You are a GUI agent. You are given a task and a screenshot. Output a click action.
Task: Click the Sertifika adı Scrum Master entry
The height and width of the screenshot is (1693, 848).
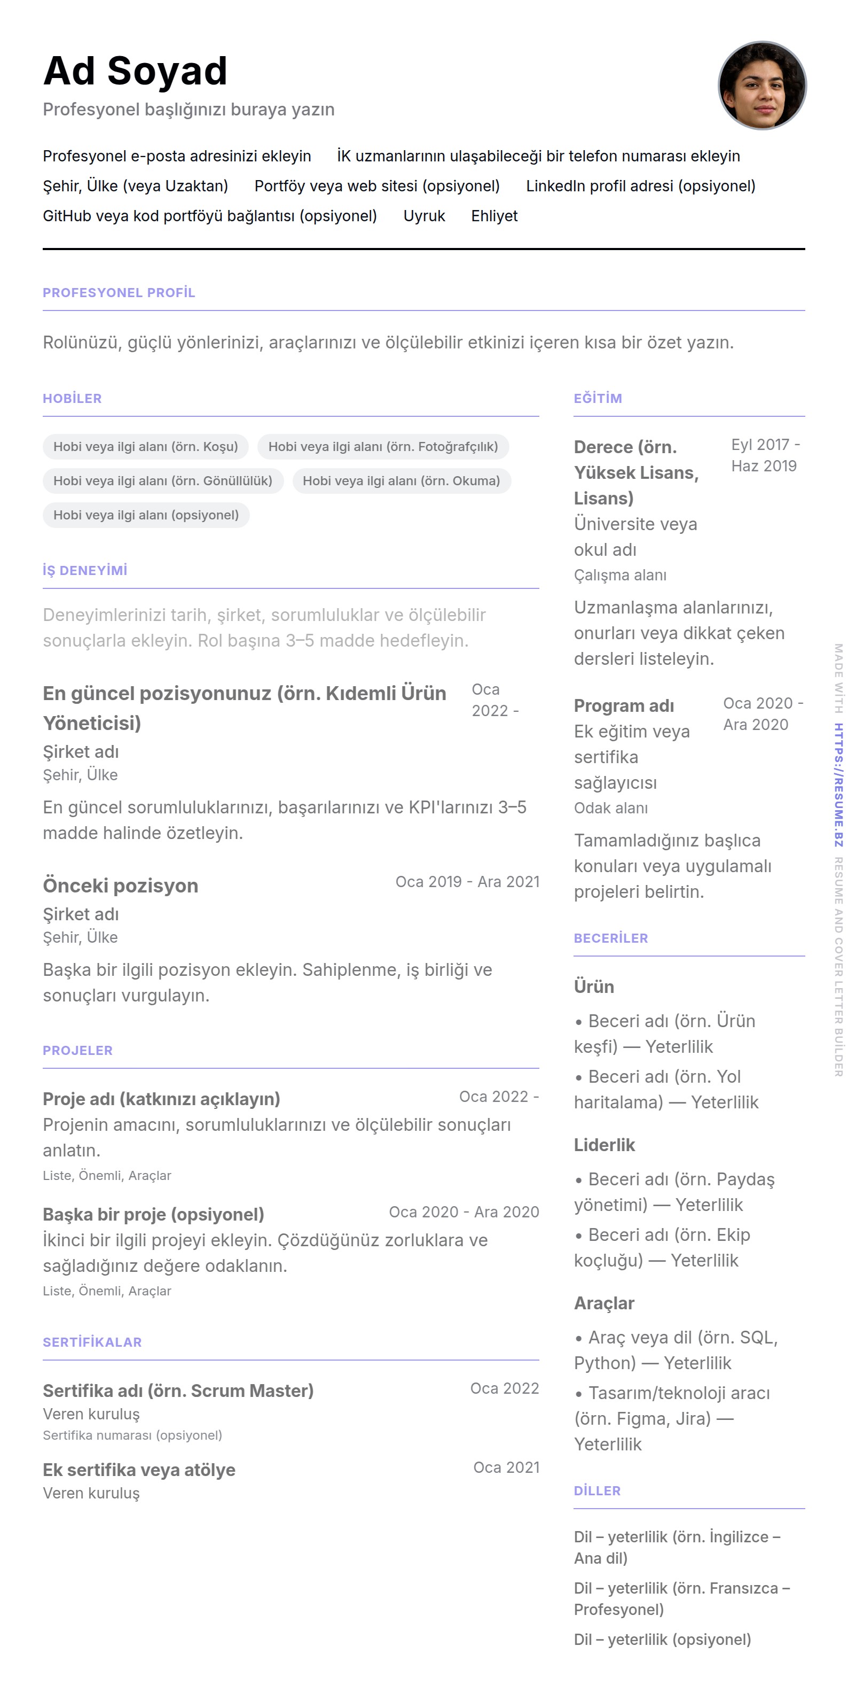[x=178, y=1390]
